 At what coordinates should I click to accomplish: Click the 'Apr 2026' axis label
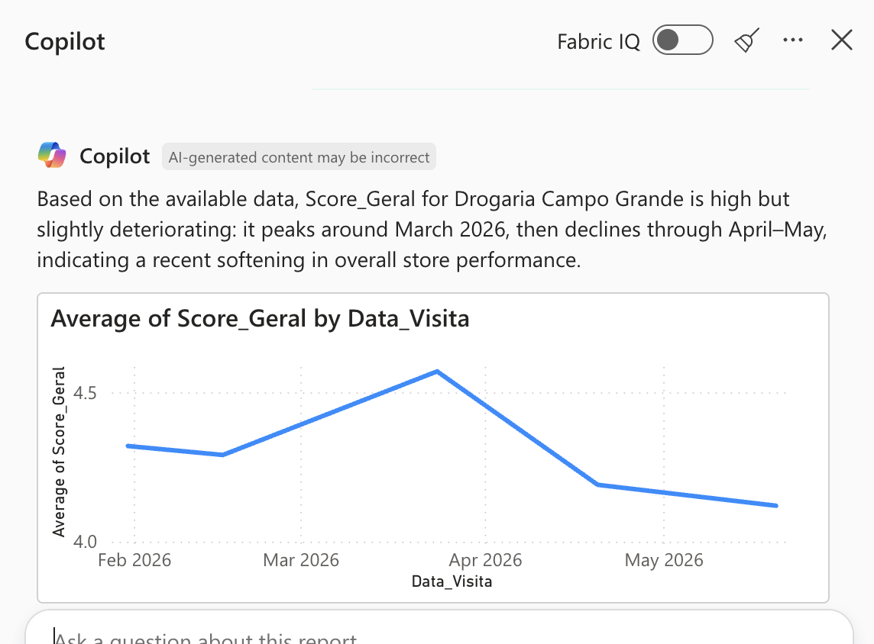coord(485,560)
